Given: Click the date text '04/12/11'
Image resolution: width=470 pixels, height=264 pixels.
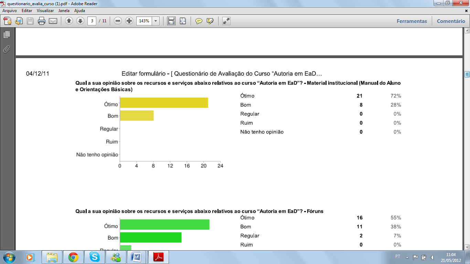Looking at the screenshot, I should 38,74.
